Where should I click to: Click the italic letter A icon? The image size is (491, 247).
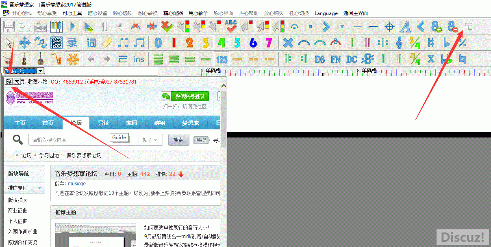click(405, 27)
